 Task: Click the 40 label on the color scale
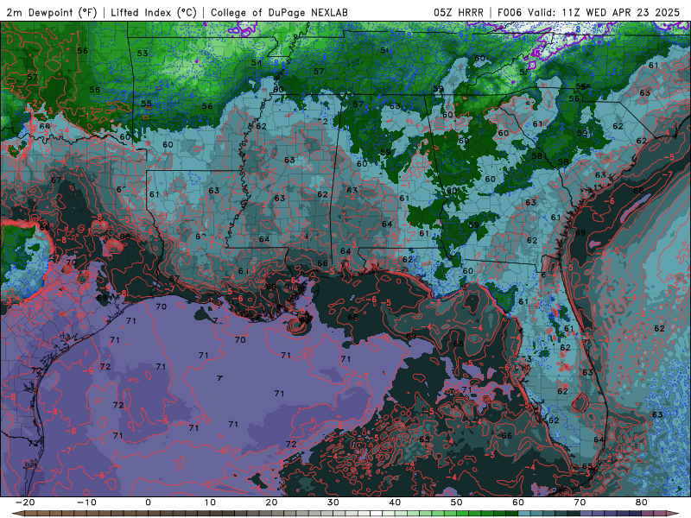point(395,502)
